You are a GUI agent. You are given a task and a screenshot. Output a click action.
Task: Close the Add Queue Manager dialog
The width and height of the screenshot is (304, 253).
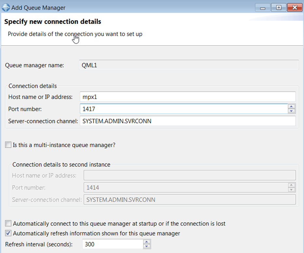pyautogui.click(x=295, y=7)
